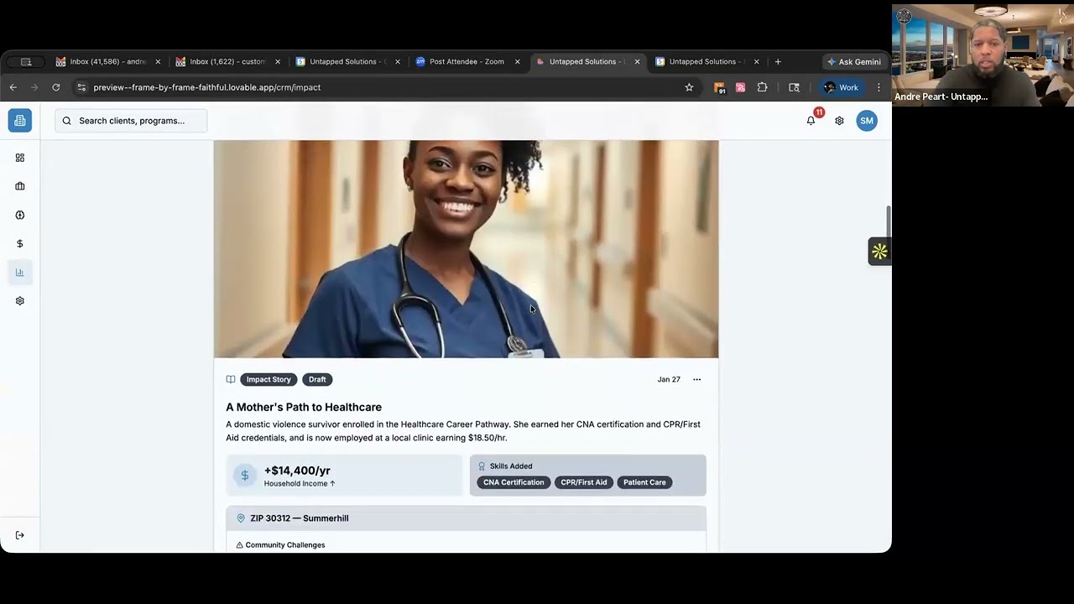Viewport: 1074px width, 604px height.
Task: Open header settings gear icon
Action: [839, 121]
